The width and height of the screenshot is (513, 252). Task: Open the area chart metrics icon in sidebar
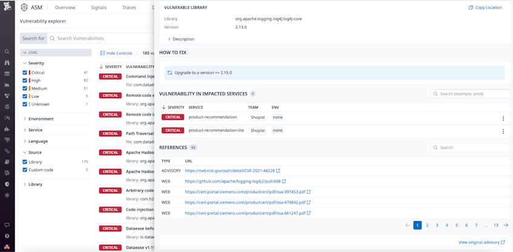pyautogui.click(x=7, y=85)
